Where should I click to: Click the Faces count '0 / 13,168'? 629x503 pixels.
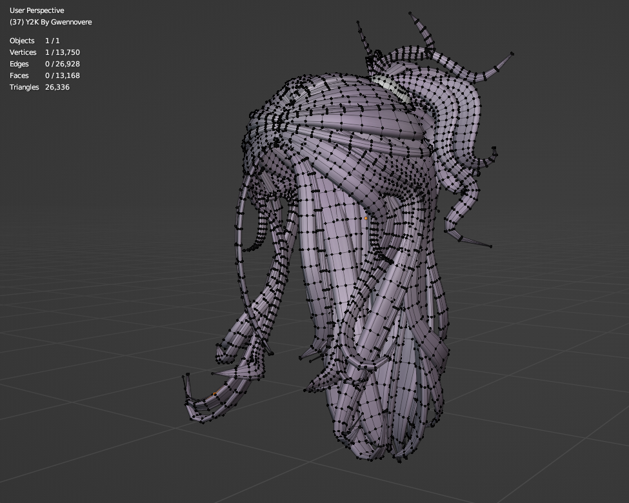pyautogui.click(x=63, y=75)
